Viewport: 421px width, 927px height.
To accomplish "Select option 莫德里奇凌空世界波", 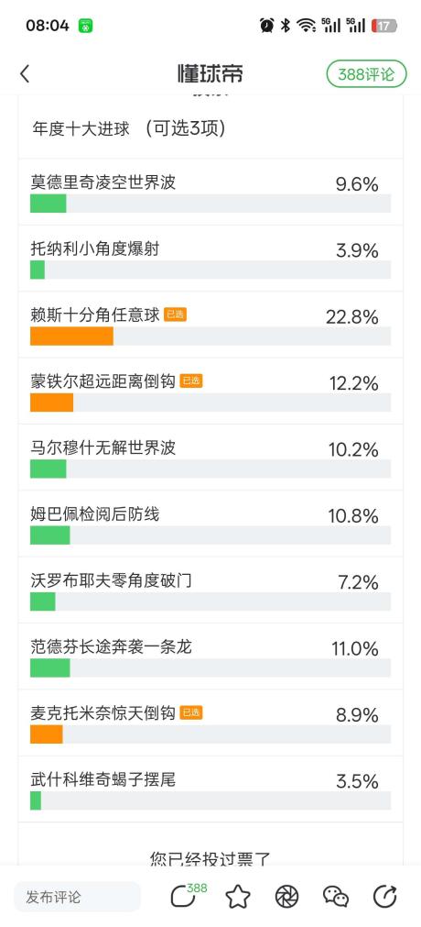I will 210,192.
